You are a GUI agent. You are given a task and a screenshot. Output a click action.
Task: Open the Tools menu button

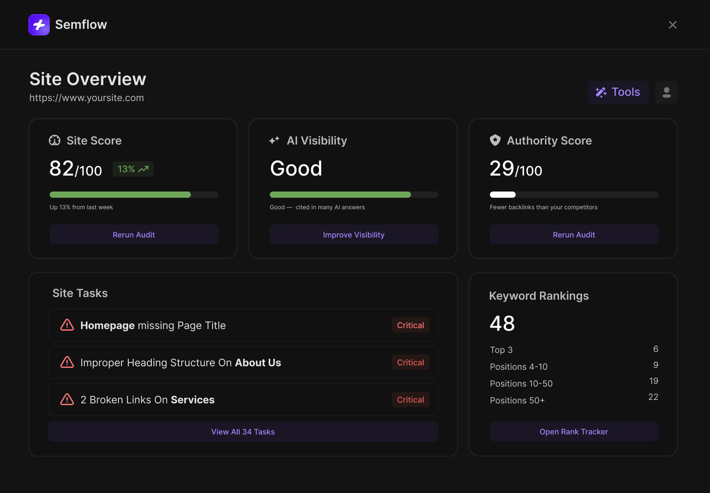click(618, 92)
